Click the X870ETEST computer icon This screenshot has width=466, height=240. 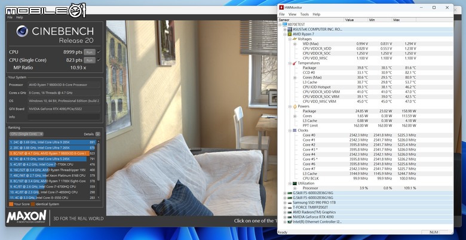(x=285, y=24)
